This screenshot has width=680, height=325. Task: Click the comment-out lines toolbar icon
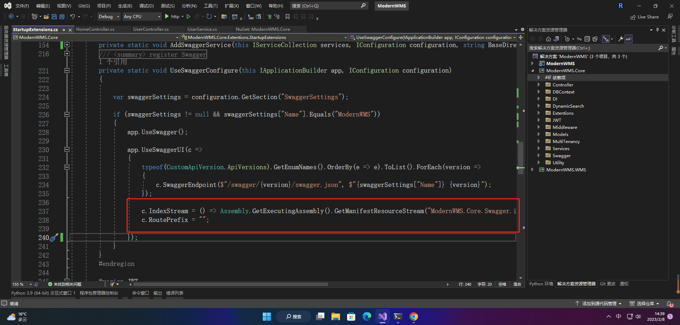pyautogui.click(x=269, y=17)
